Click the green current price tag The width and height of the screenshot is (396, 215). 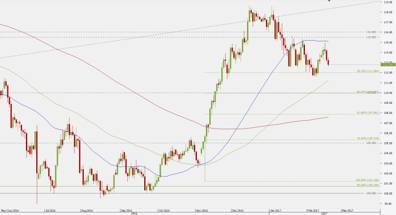click(388, 65)
